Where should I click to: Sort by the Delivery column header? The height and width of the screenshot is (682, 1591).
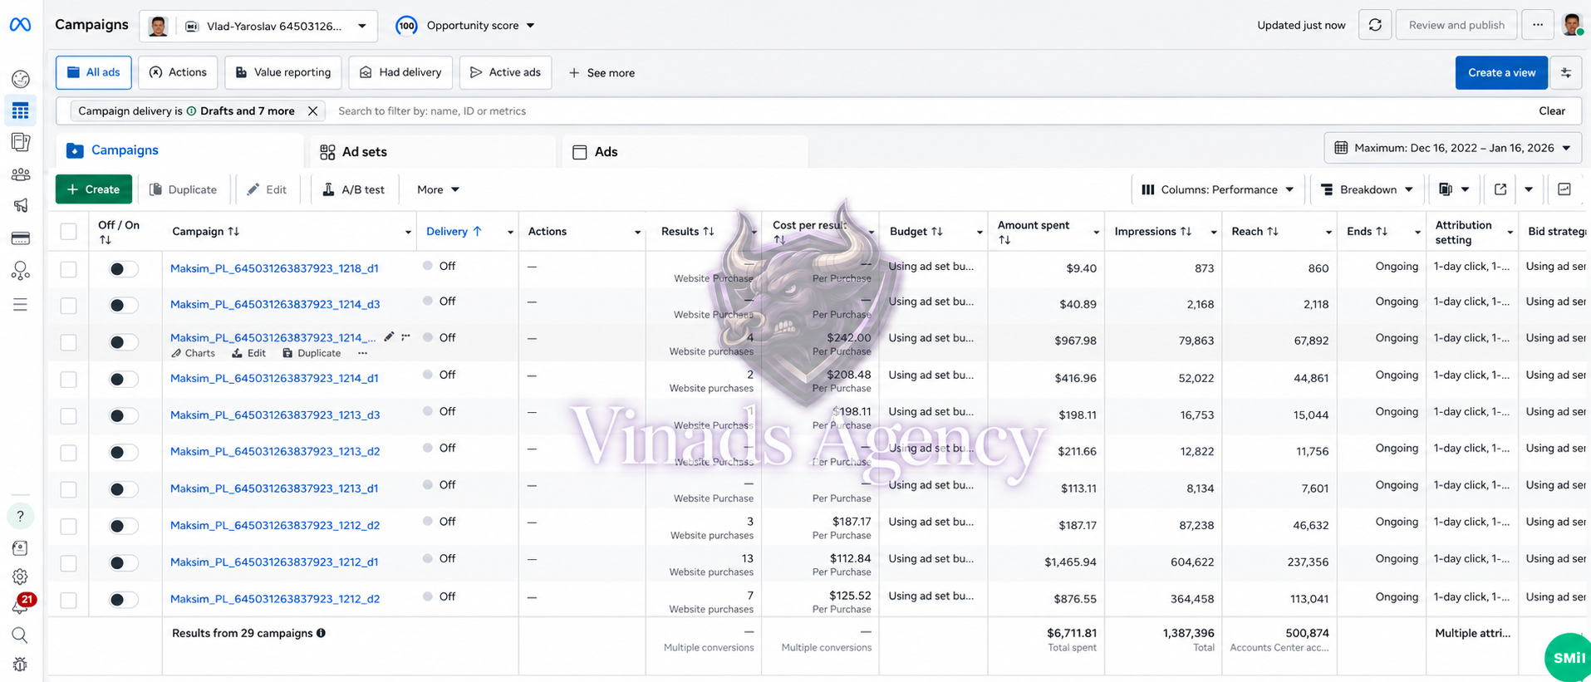click(454, 232)
